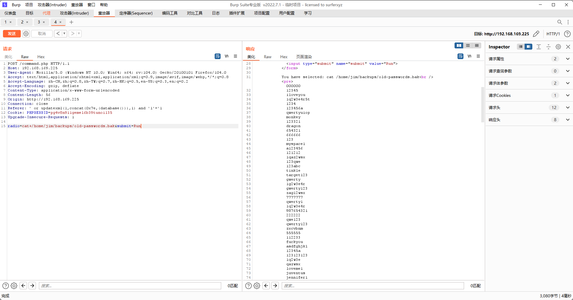Select Inspector left dock layout icon

(x=521, y=47)
